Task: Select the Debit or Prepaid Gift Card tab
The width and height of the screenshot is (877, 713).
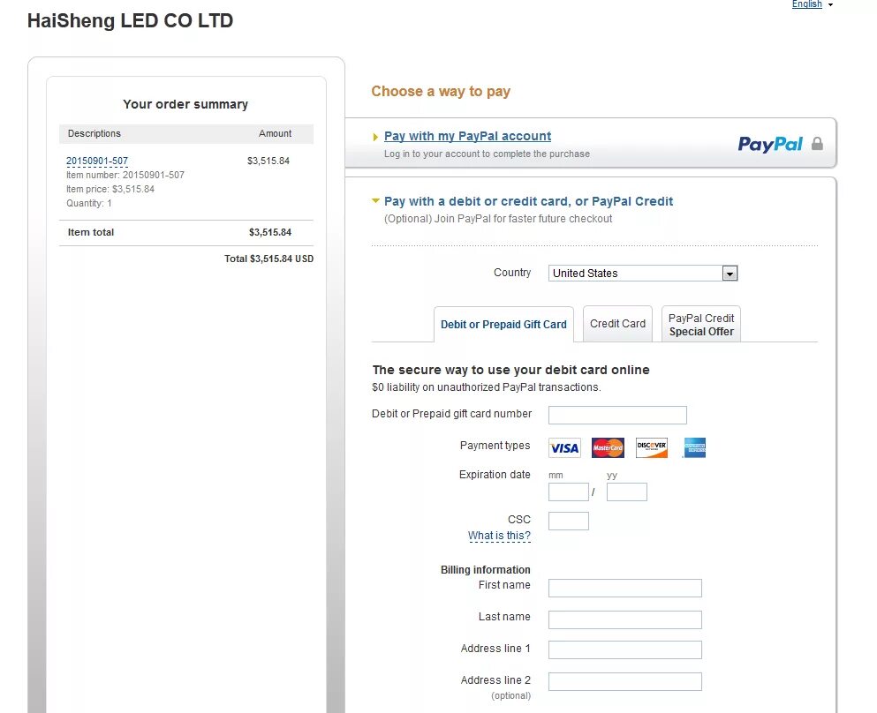Action: coord(503,325)
